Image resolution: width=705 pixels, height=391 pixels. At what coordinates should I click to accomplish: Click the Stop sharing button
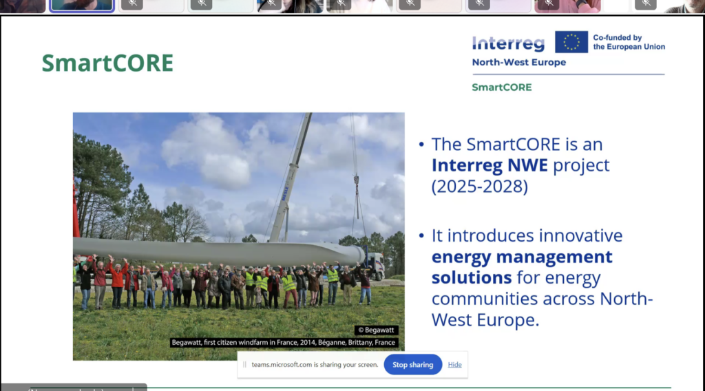(x=412, y=365)
